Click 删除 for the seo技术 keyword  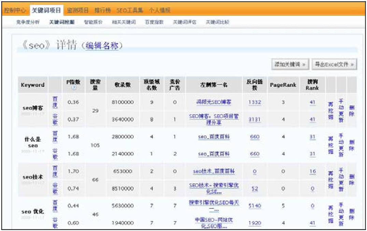pyautogui.click(x=352, y=180)
